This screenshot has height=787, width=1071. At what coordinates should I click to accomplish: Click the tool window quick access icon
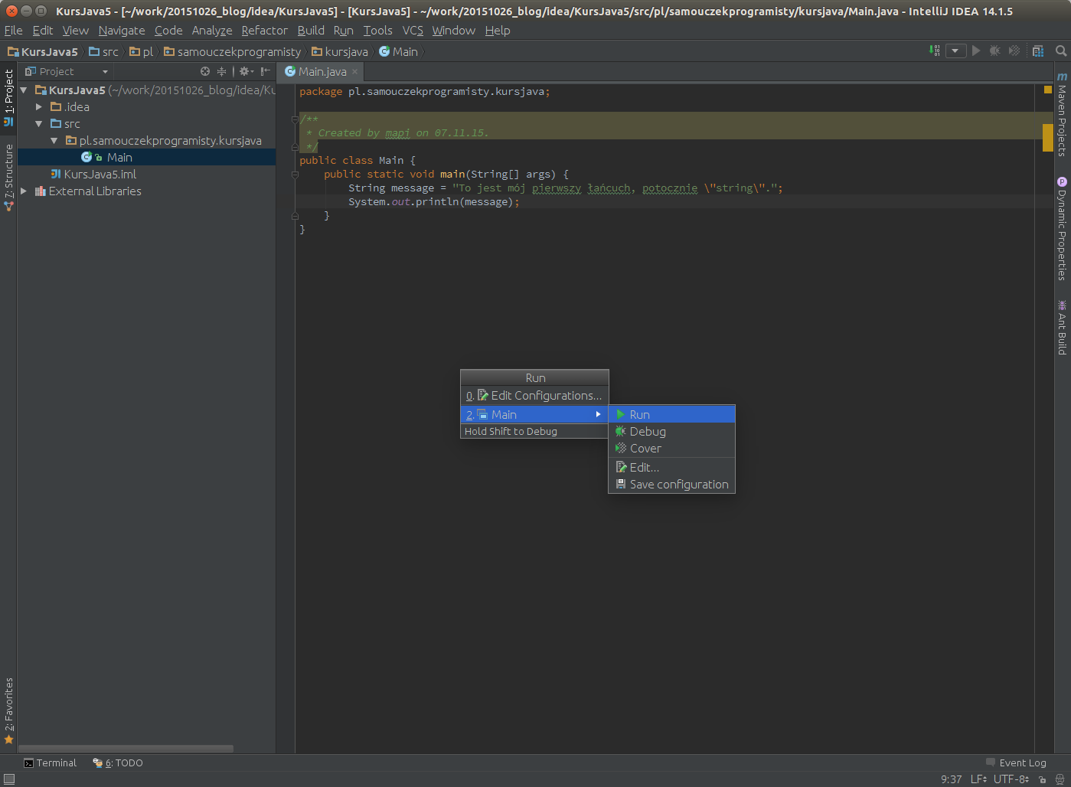[9, 779]
